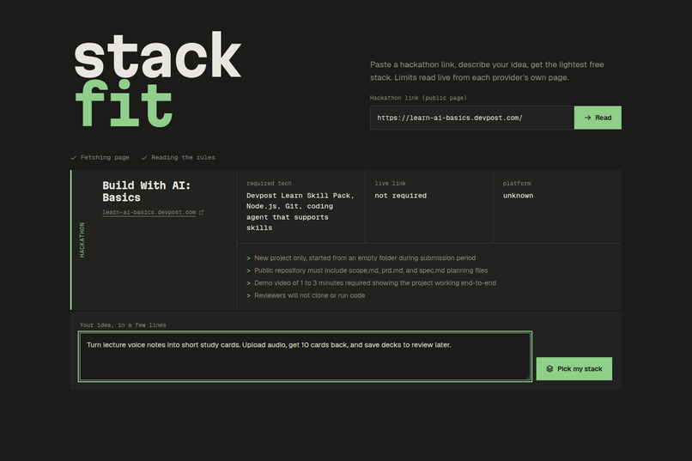Click the vertical HACKATHON label
This screenshot has width=692, height=461.
coord(82,240)
